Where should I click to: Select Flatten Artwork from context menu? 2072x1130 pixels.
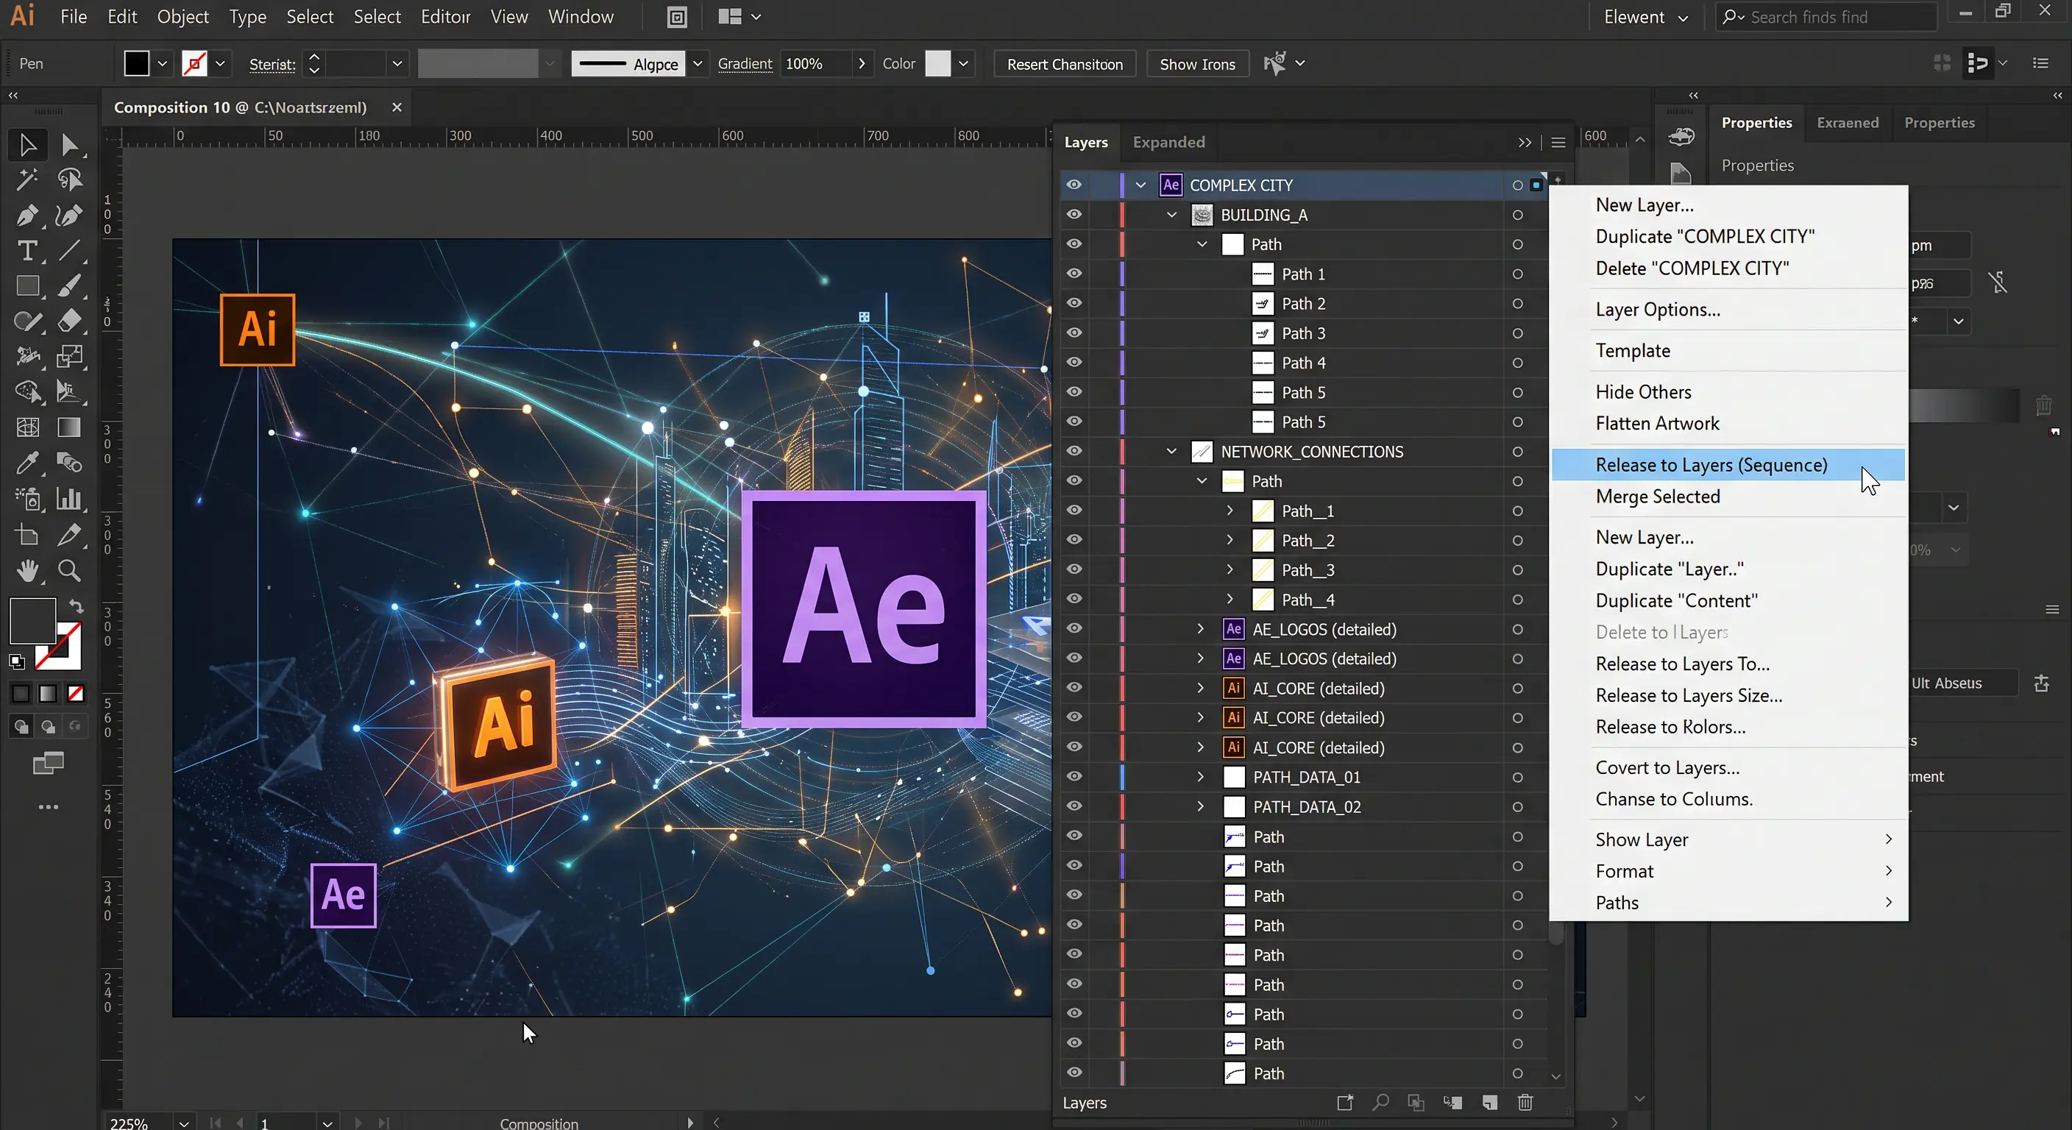tap(1657, 424)
